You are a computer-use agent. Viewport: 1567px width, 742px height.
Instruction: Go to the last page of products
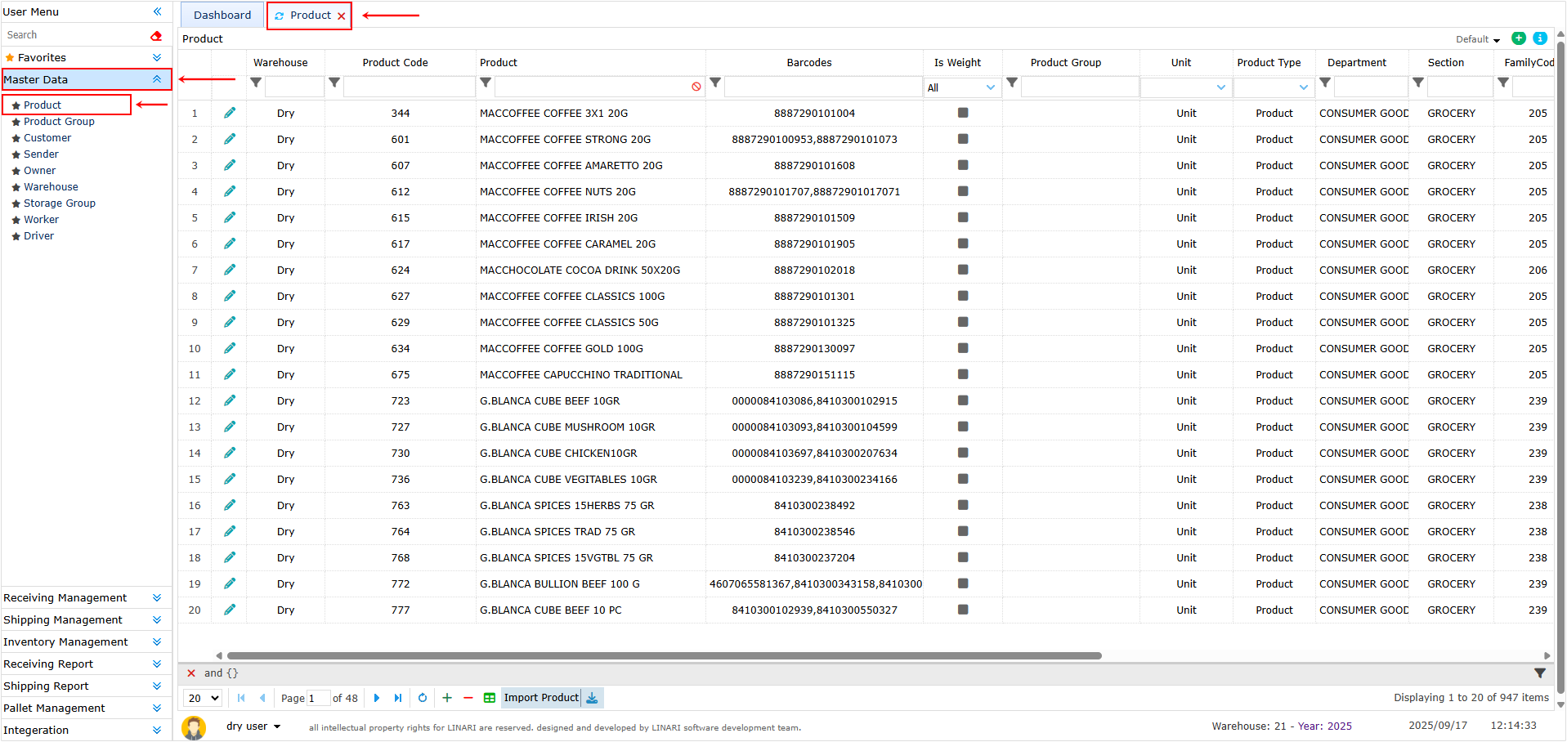click(x=398, y=698)
